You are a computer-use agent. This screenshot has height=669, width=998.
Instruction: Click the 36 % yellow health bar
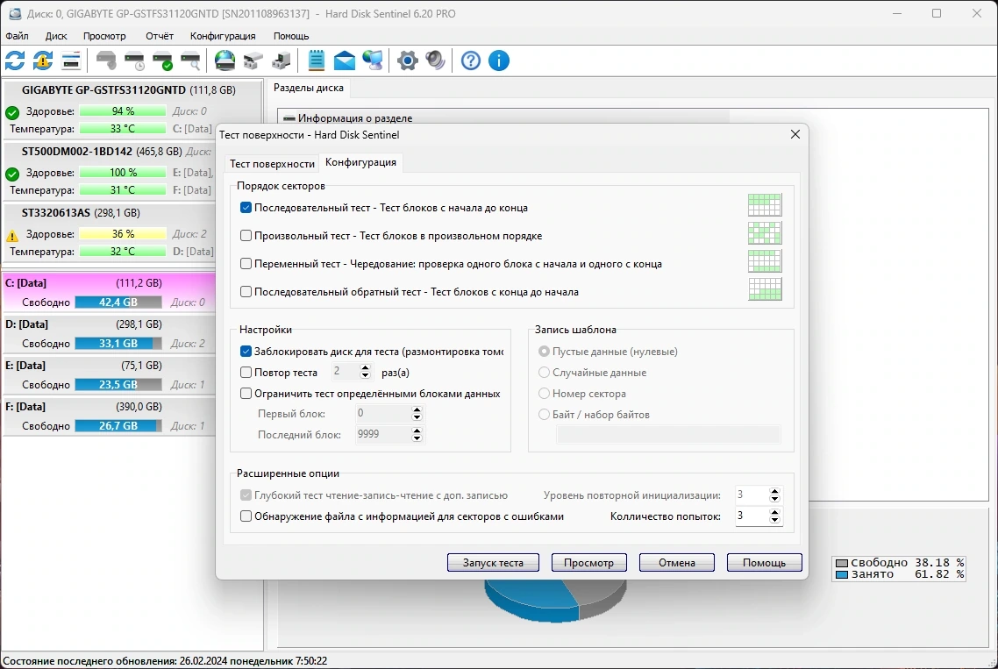[x=123, y=234]
